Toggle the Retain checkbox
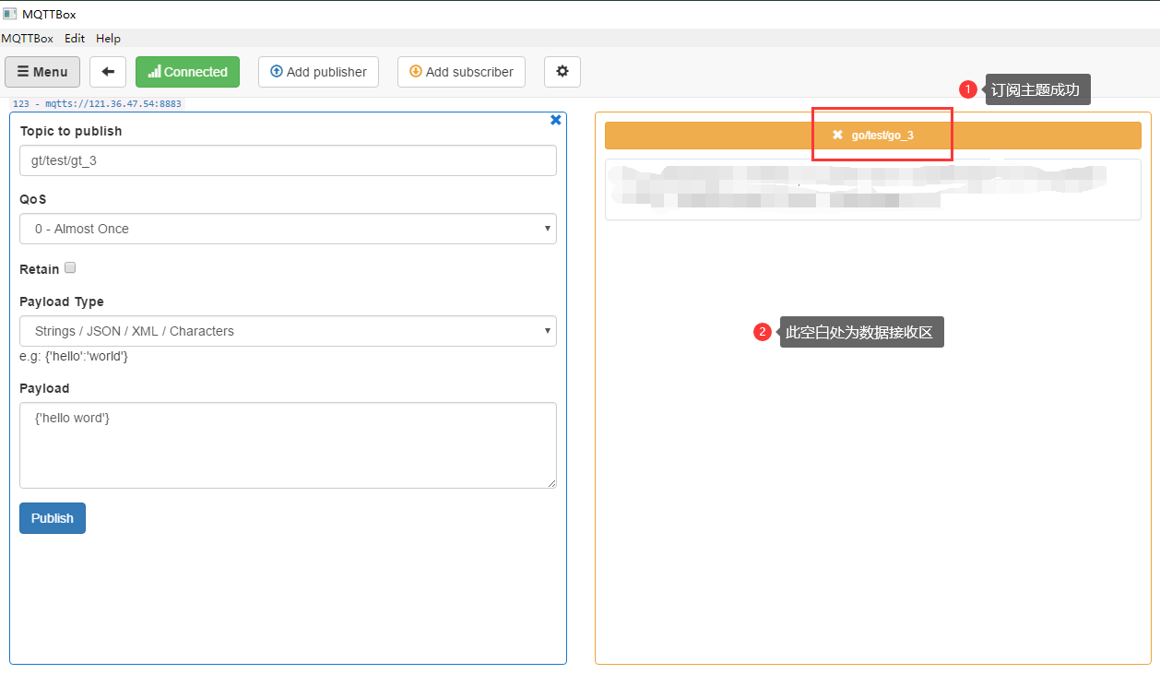The height and width of the screenshot is (674, 1160). [70, 268]
